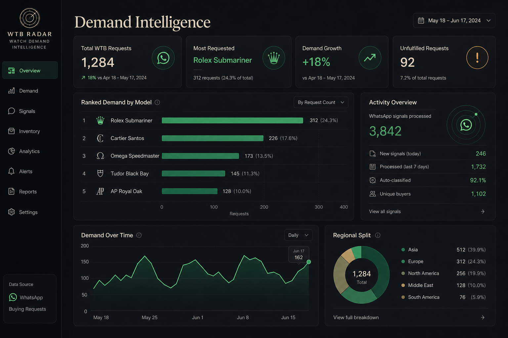Click the Analytics pie chart sidebar icon
The image size is (508, 338).
click(12, 151)
